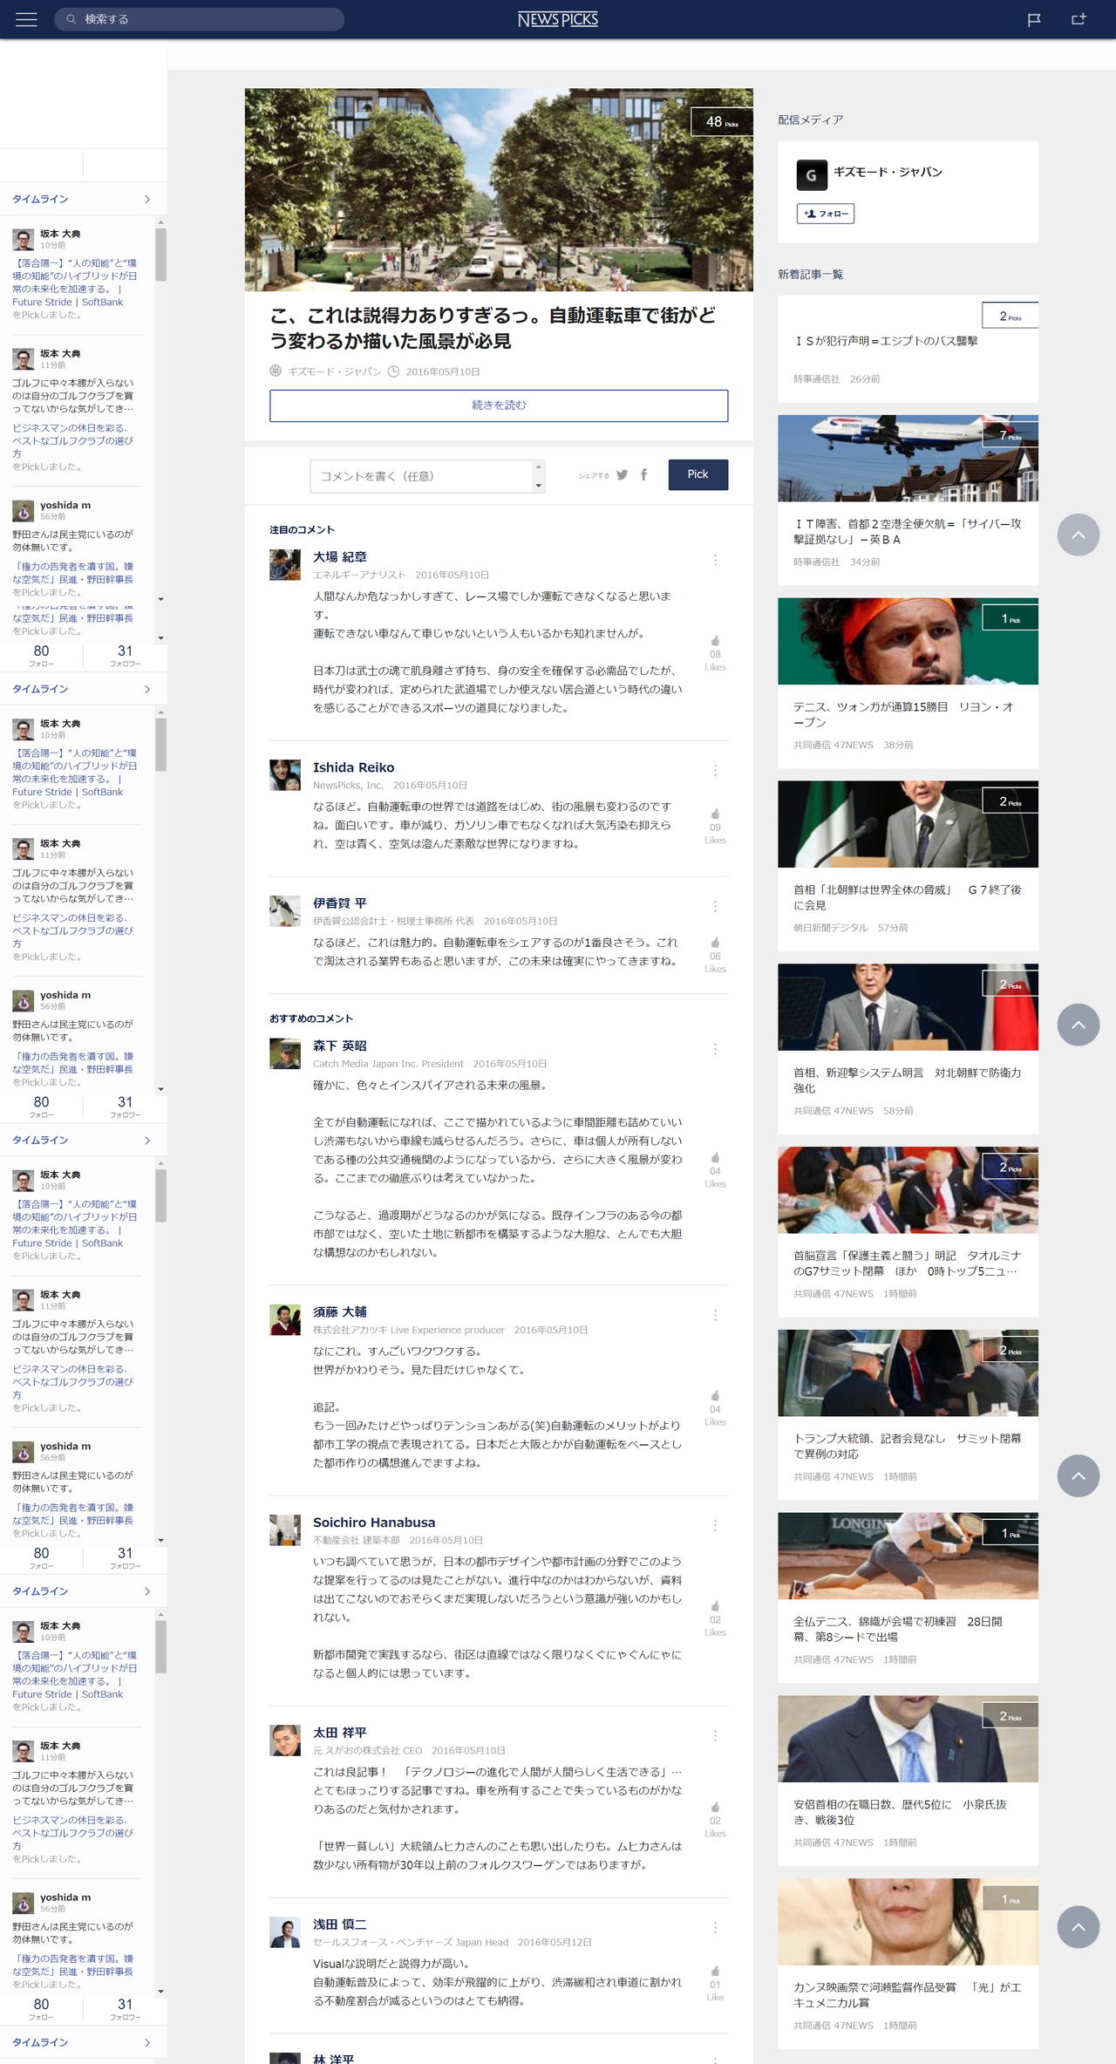The width and height of the screenshot is (1116, 2064).
Task: Open 太田 祥平's avatar image
Action: [x=285, y=1740]
